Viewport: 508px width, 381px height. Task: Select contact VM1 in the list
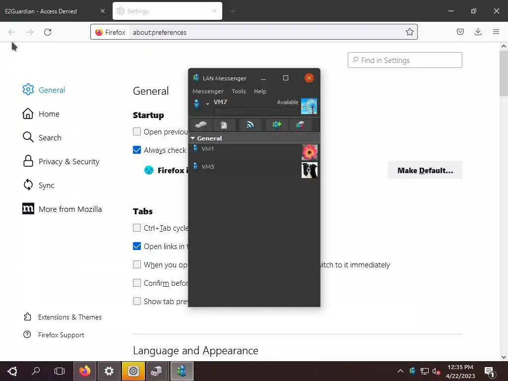(254, 152)
